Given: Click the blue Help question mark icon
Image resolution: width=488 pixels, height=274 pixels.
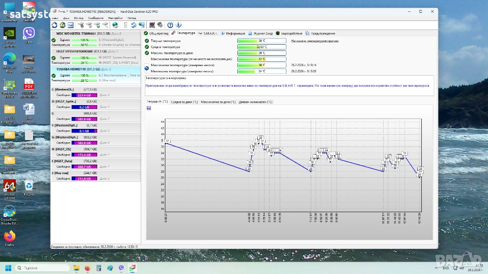Looking at the screenshot, I should point(170,25).
